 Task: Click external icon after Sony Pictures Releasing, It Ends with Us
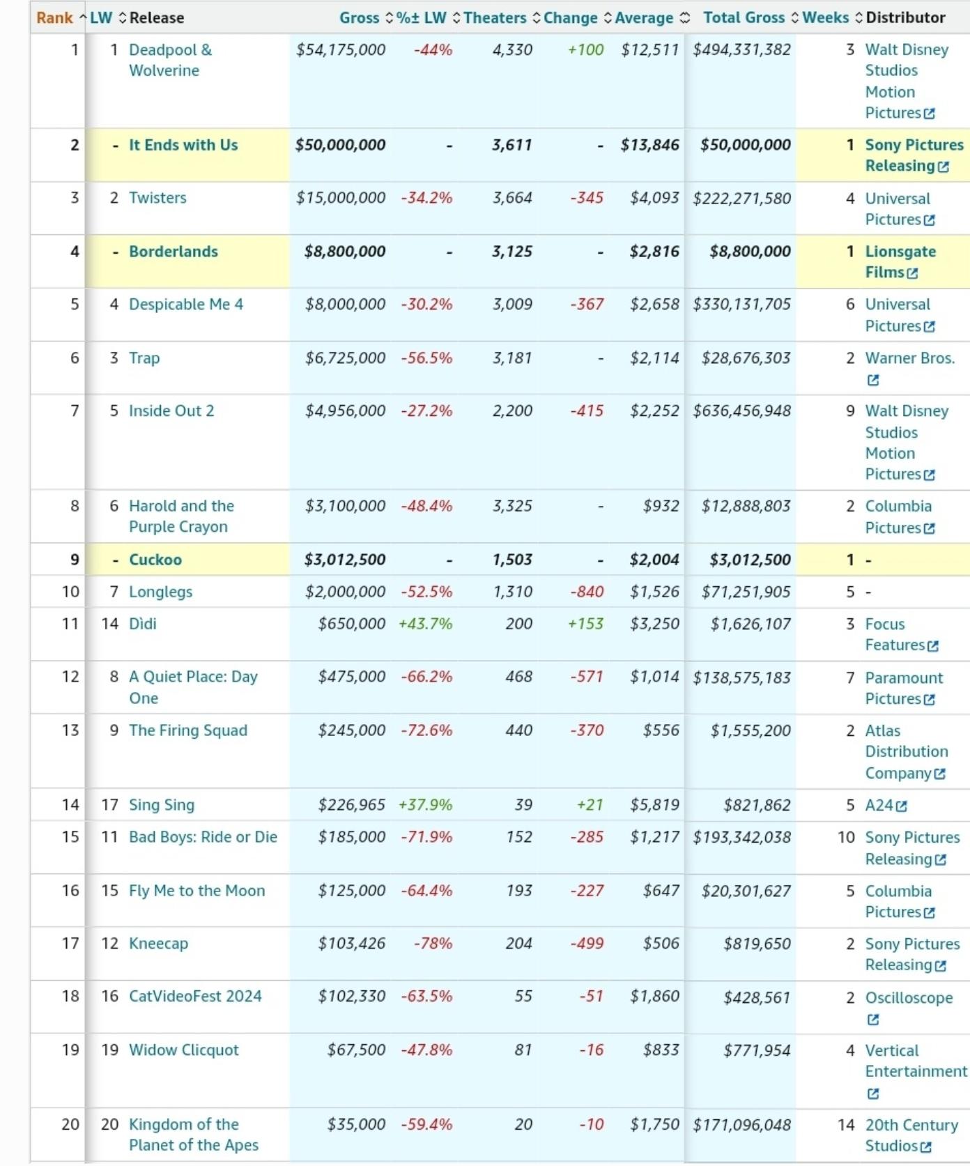944,167
